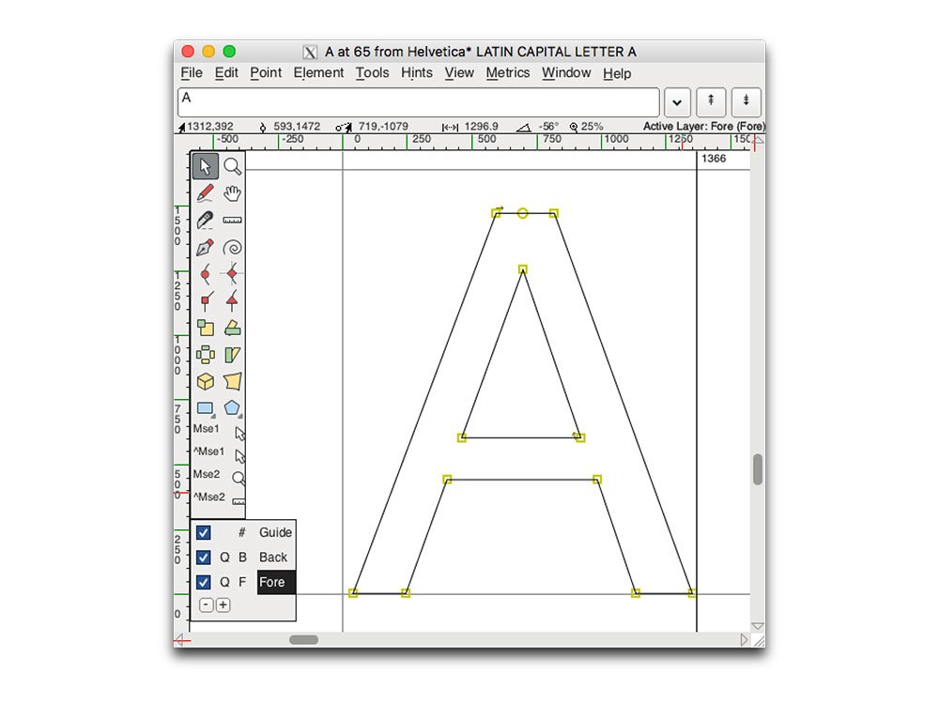Open the glyph word list dropdown
The image size is (939, 704).
click(677, 102)
